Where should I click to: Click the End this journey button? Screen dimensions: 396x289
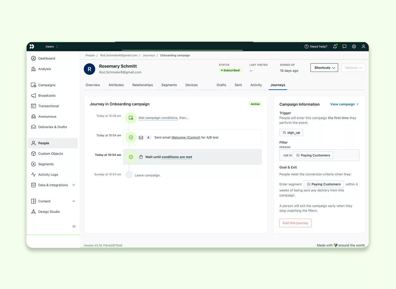pos(295,223)
